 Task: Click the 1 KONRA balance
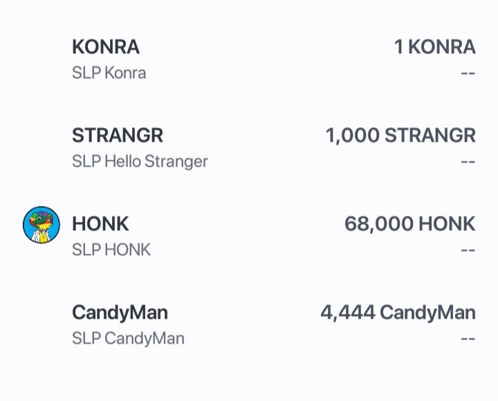tap(435, 47)
